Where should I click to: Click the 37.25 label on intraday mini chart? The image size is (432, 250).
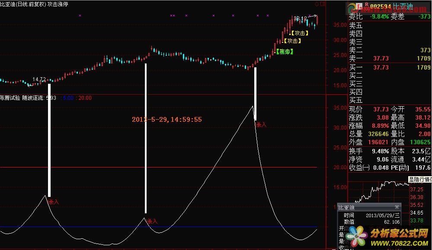(416, 190)
